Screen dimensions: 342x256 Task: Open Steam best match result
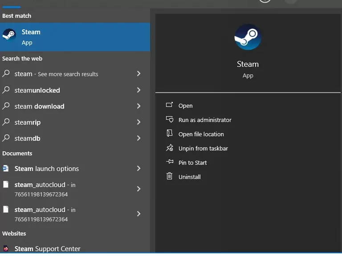75,37
